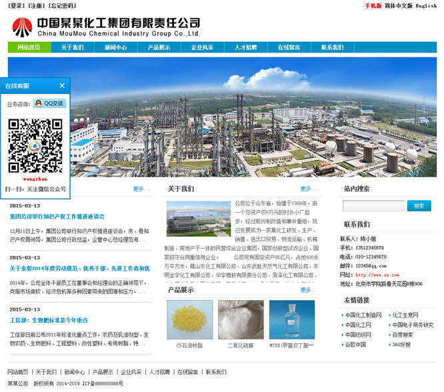
Task: Click the 登录 login link
Action: (17, 6)
